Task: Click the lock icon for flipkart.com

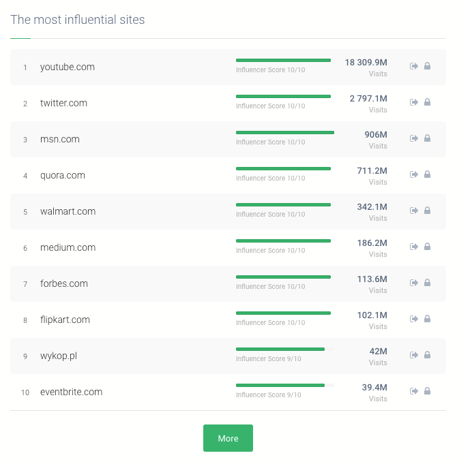Action: tap(427, 318)
